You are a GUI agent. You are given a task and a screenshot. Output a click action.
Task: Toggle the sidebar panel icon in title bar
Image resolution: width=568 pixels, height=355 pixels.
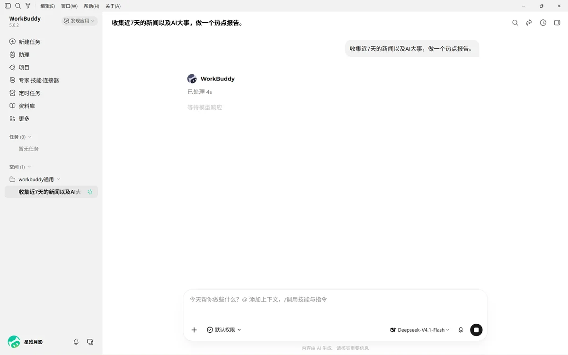pos(8,6)
